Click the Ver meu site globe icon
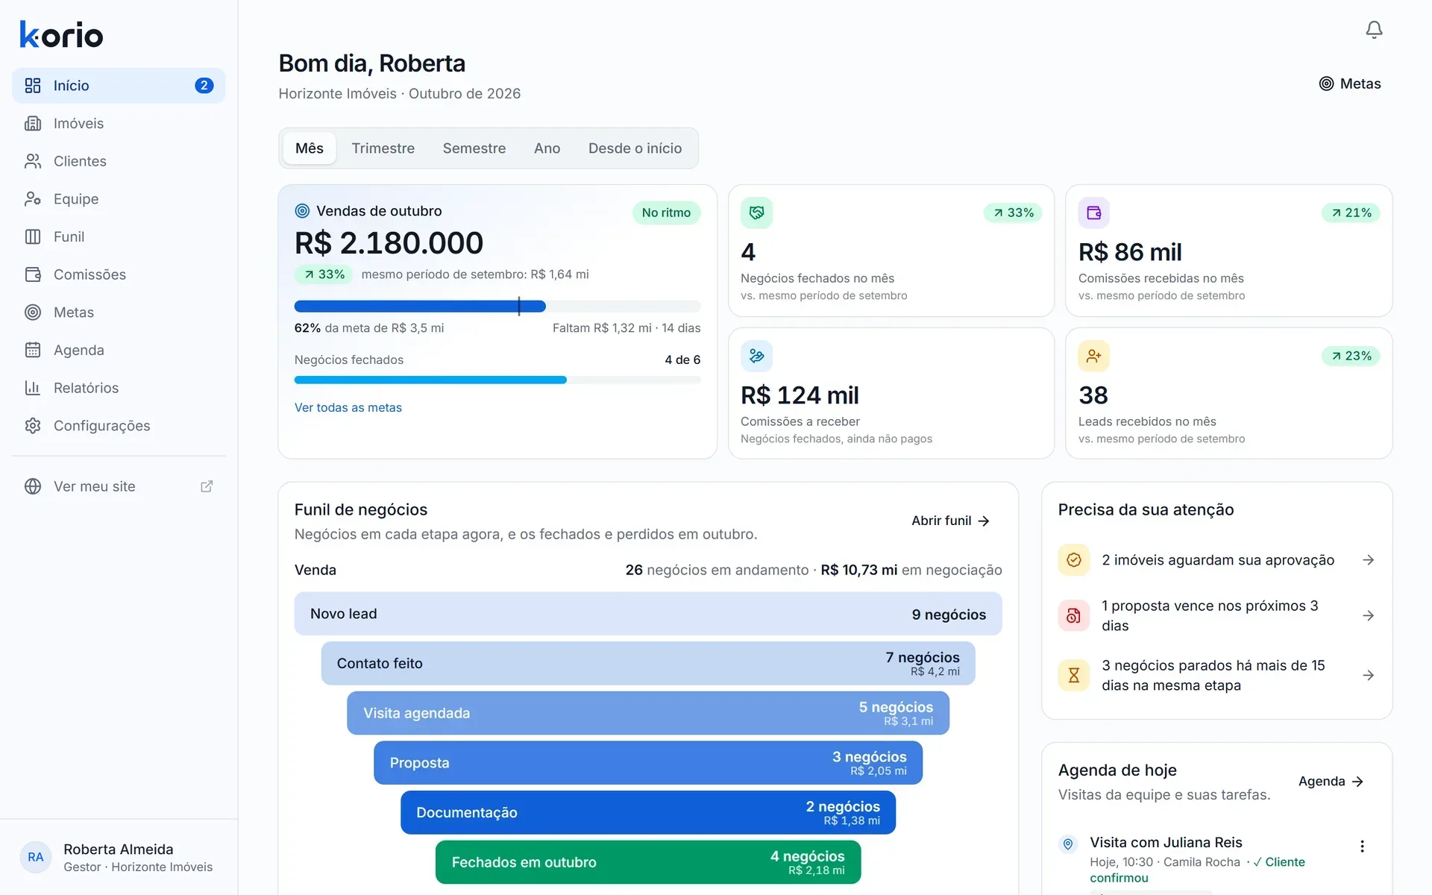This screenshot has width=1432, height=895. (33, 486)
